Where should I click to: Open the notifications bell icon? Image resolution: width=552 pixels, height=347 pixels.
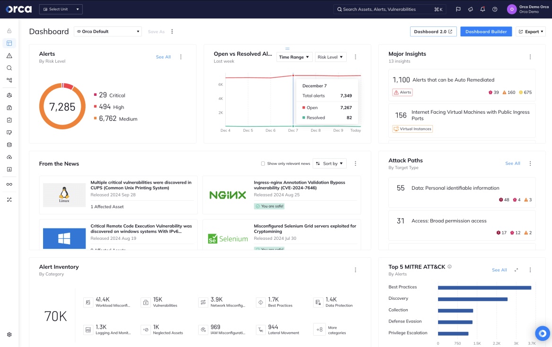click(x=482, y=9)
